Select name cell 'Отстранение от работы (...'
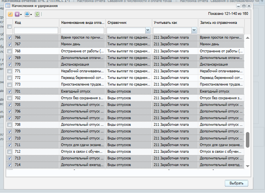This screenshot has width=265, height=193. (82, 51)
